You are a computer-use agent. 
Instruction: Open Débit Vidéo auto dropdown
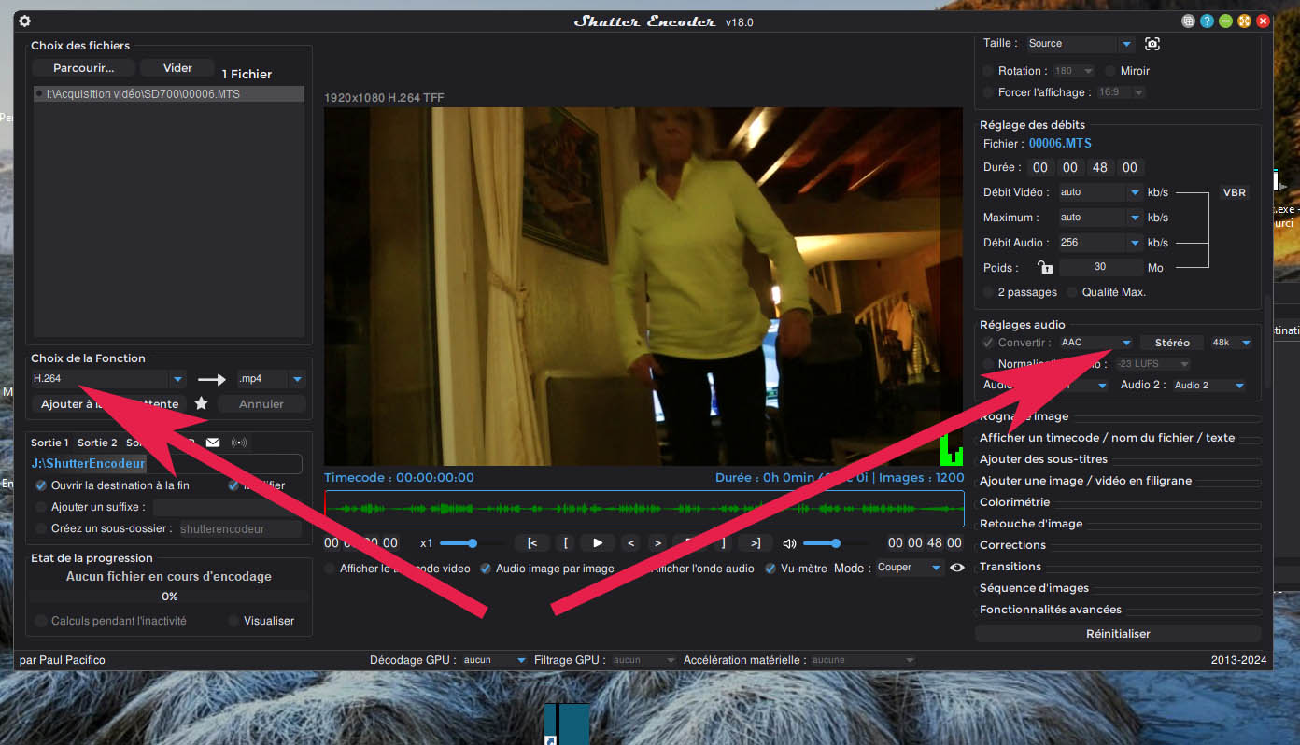click(1100, 192)
